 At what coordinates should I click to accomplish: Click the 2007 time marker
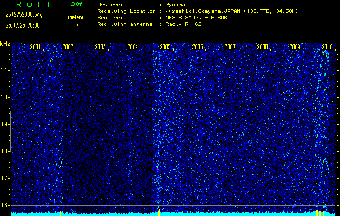click(230, 47)
